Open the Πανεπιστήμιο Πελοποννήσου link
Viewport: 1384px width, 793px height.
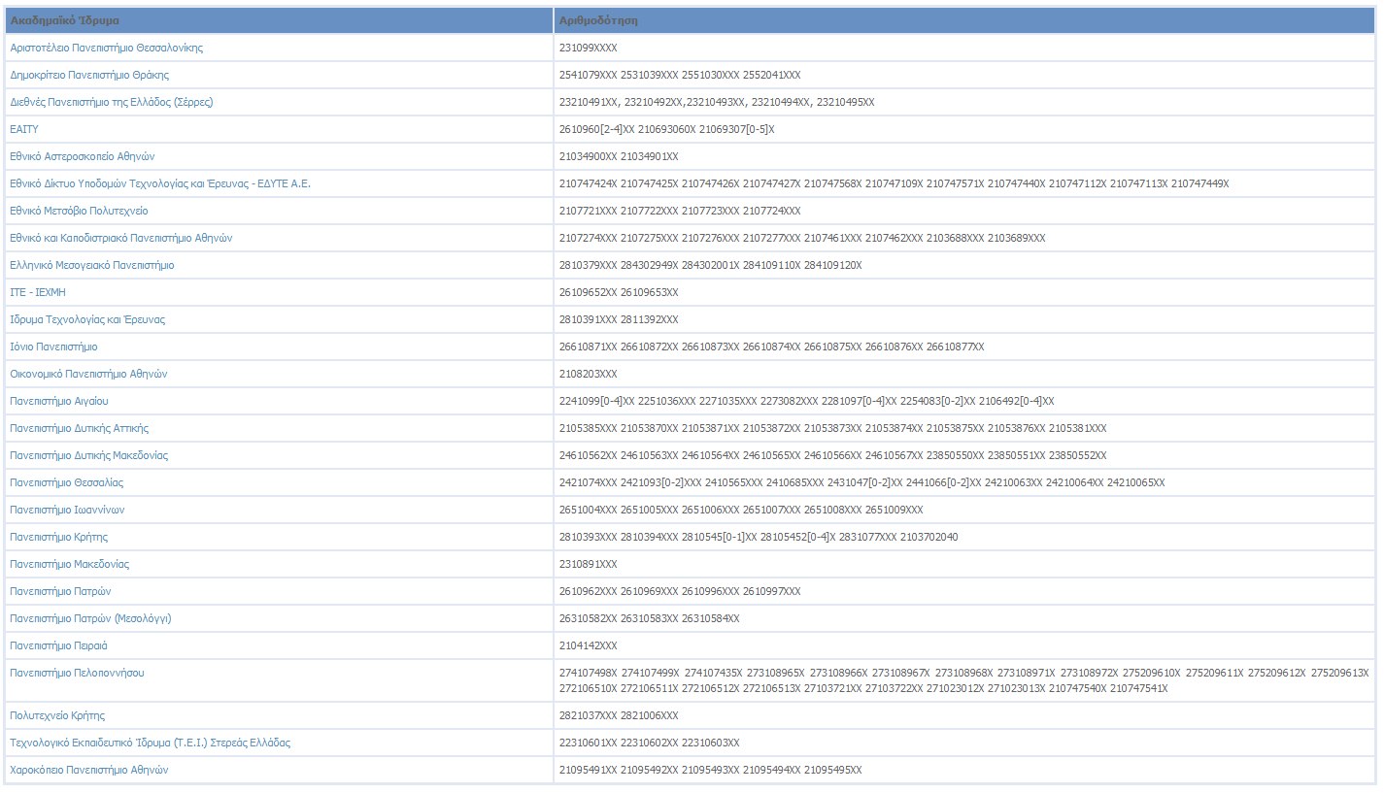tap(77, 673)
